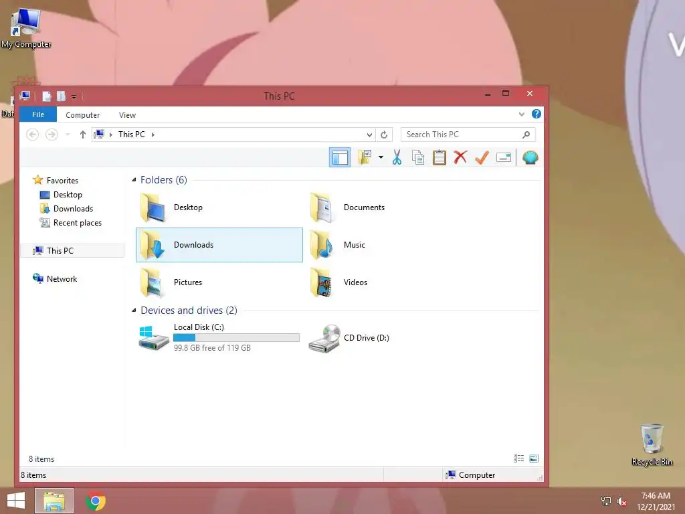Viewport: 685px width, 514px height.
Task: Click Computer label in status bar
Action: coord(476,475)
